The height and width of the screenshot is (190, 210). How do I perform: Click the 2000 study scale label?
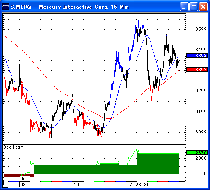tap(201, 158)
